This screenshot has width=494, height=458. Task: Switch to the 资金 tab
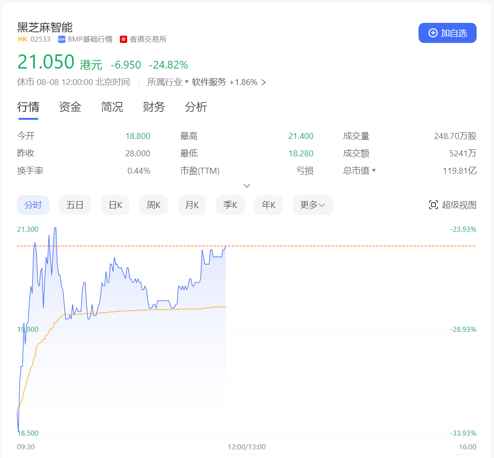click(70, 107)
